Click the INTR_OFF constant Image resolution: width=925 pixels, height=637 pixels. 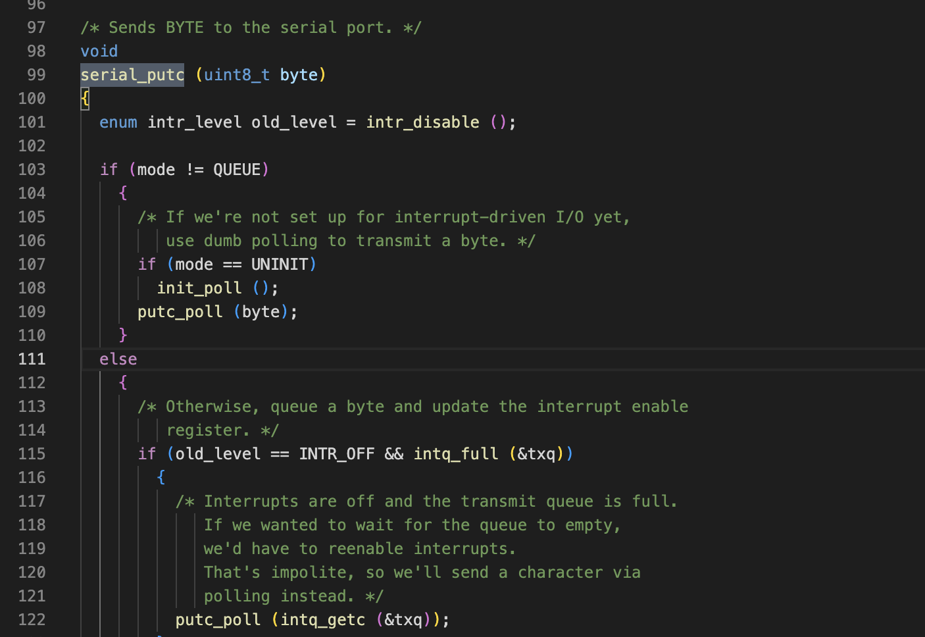(336, 454)
